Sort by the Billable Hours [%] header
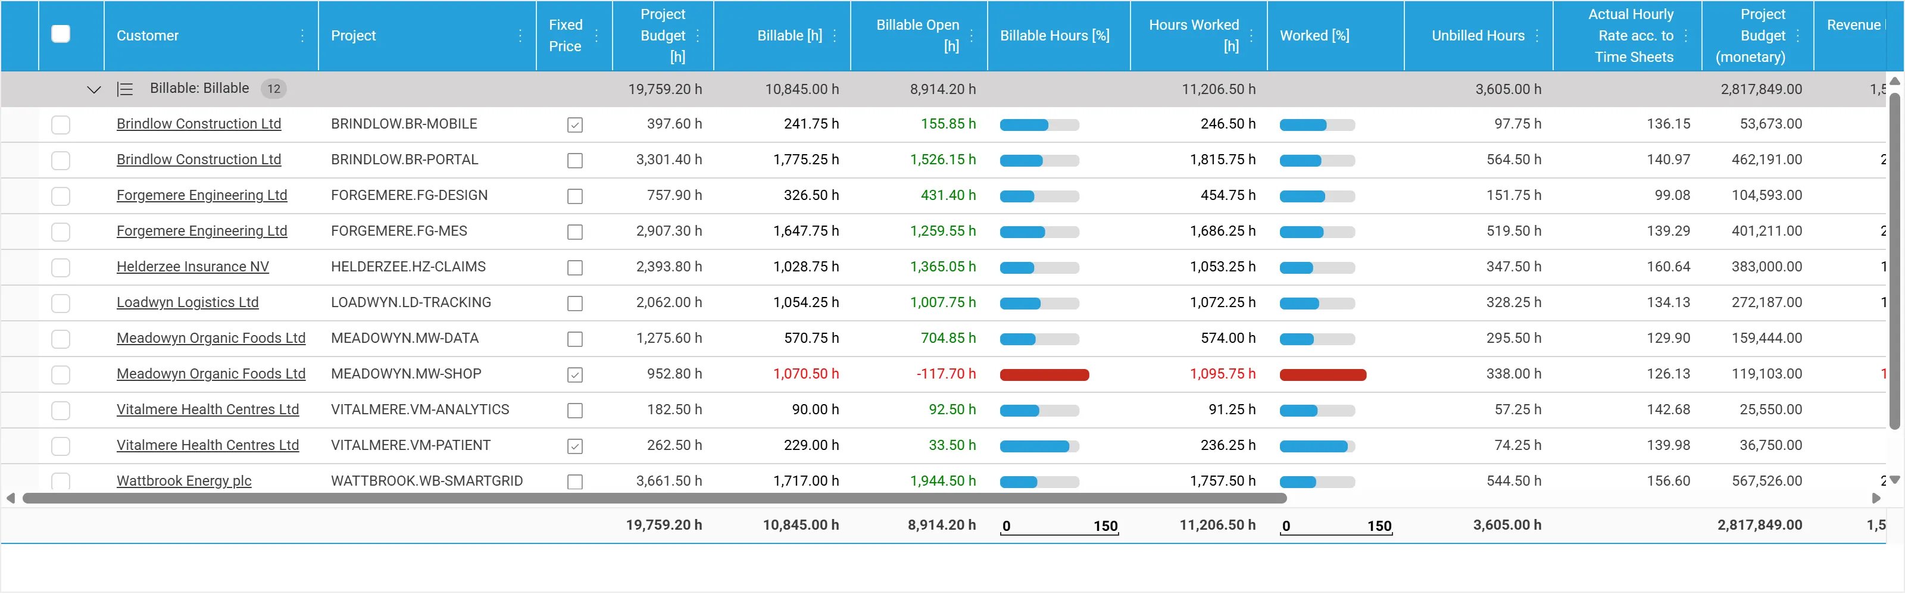The image size is (1905, 594). (1054, 36)
